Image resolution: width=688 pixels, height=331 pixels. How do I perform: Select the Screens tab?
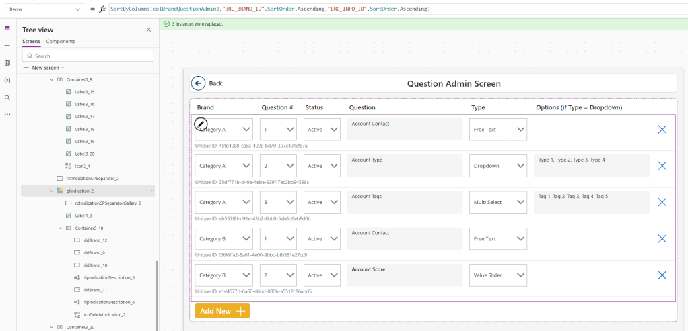(31, 42)
